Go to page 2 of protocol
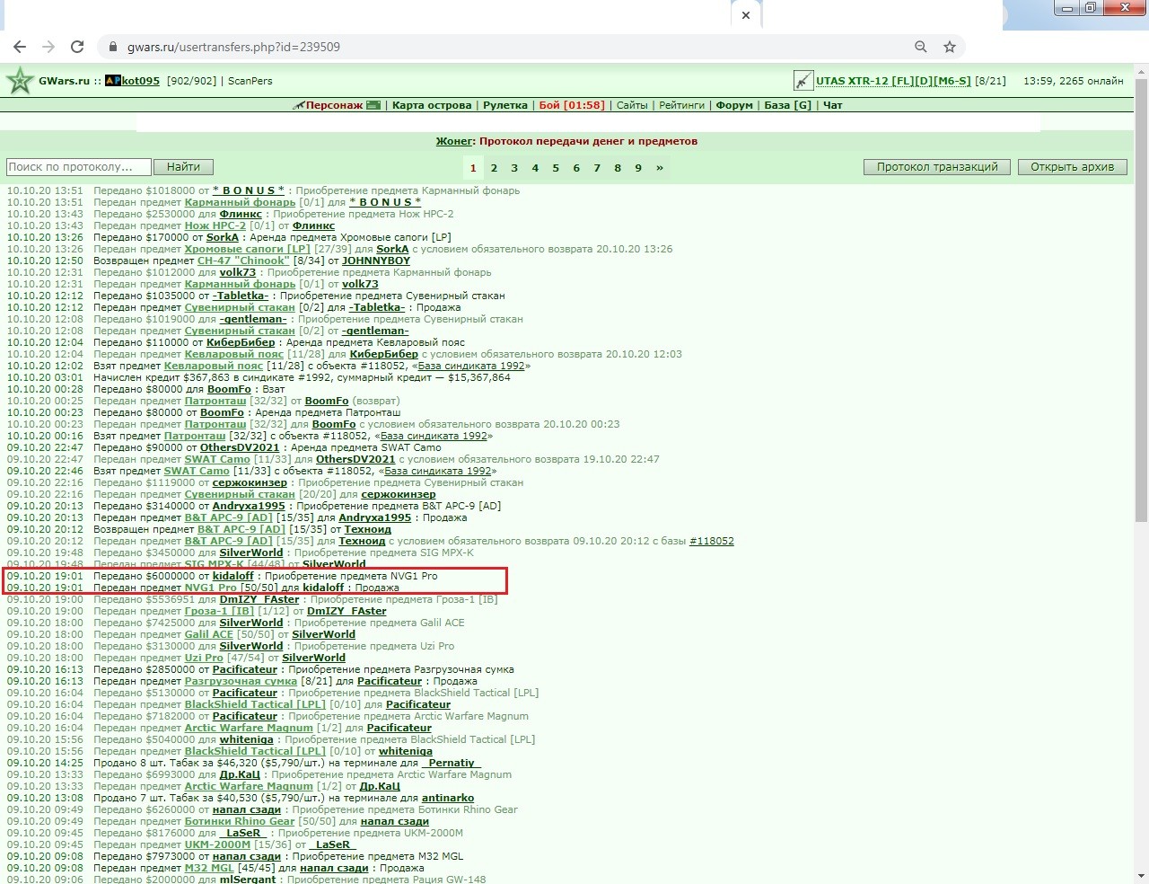This screenshot has width=1149, height=884. pos(494,168)
